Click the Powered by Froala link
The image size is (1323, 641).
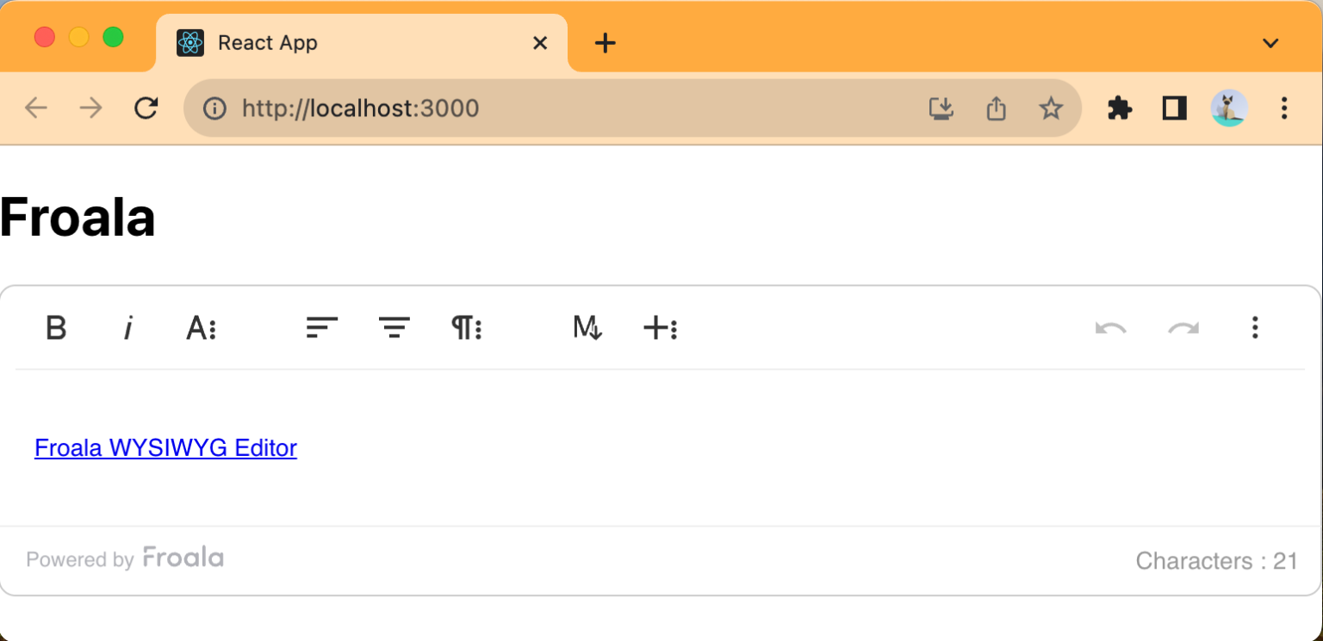(125, 558)
